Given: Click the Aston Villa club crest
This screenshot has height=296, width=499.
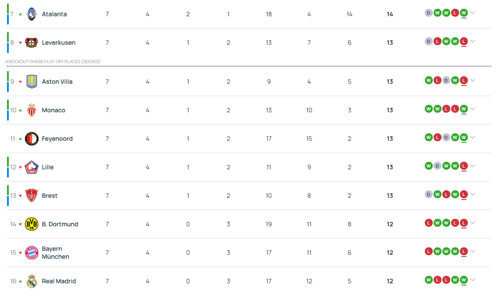Looking at the screenshot, I should point(32,81).
